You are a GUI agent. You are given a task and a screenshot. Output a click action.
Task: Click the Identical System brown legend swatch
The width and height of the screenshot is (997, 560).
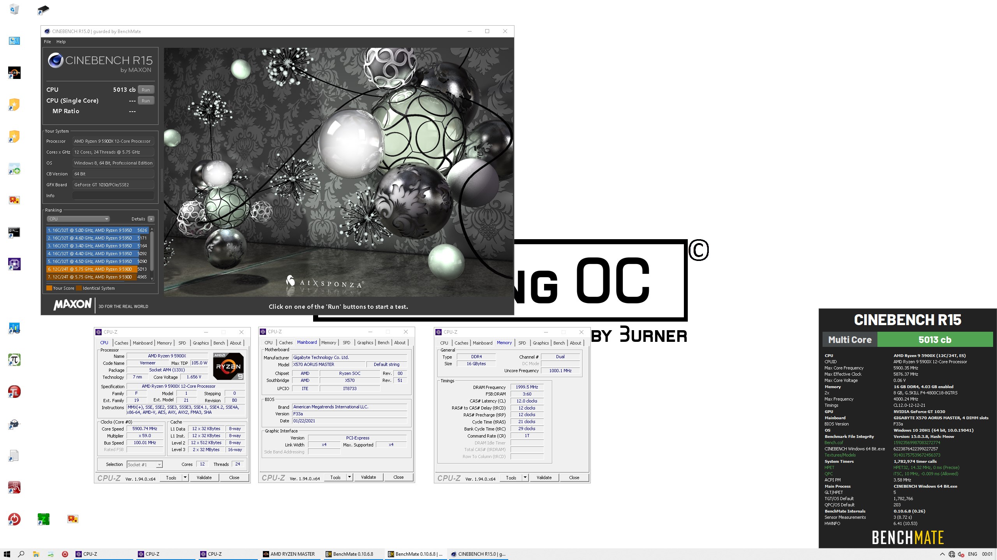click(79, 288)
